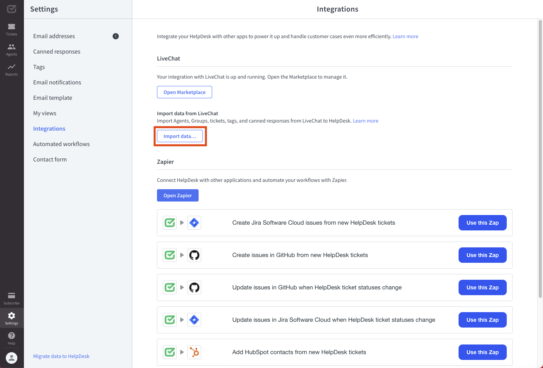Use the Update GitHub issues zap
Screen dimensions: 543x368
(482, 287)
